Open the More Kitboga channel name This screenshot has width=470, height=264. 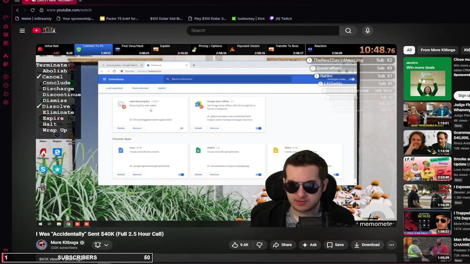coord(64,242)
